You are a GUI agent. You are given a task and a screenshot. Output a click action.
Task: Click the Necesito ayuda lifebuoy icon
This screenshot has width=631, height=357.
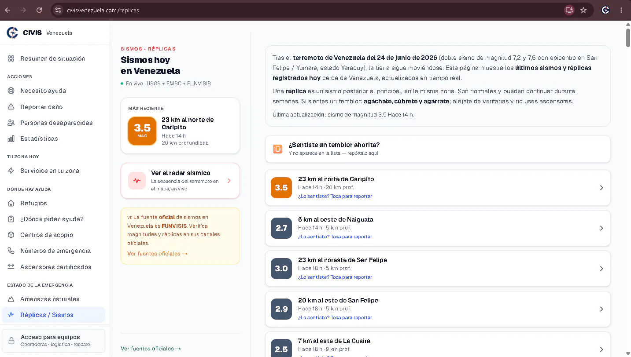[x=11, y=91]
